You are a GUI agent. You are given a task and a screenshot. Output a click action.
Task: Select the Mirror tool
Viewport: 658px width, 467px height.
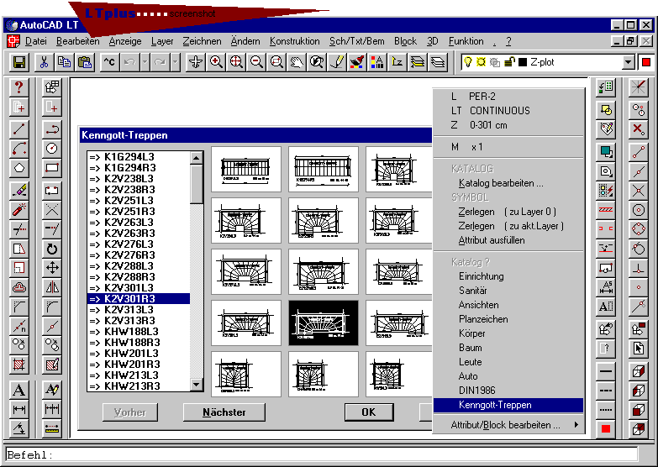point(51,287)
